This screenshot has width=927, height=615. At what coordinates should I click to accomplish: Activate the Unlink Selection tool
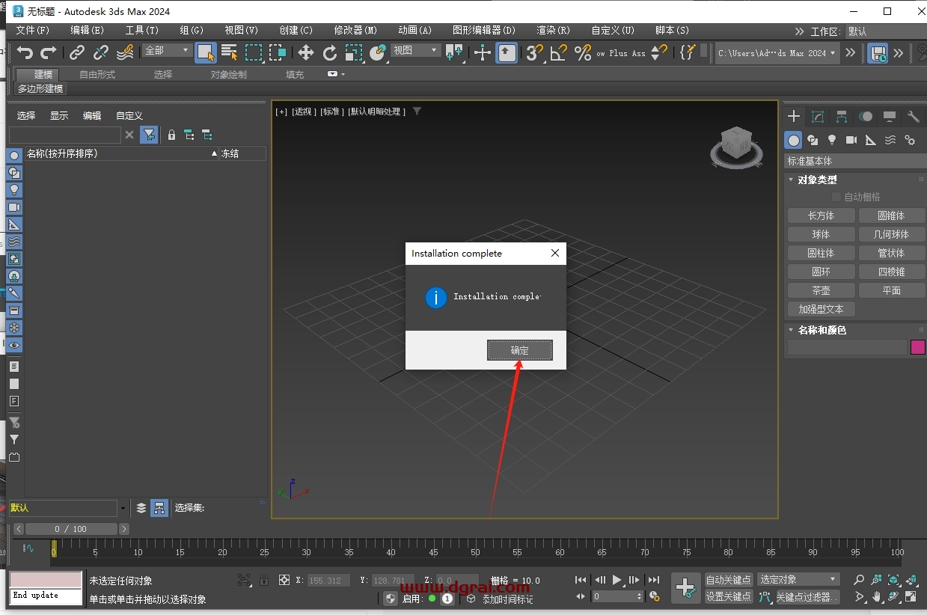point(101,52)
